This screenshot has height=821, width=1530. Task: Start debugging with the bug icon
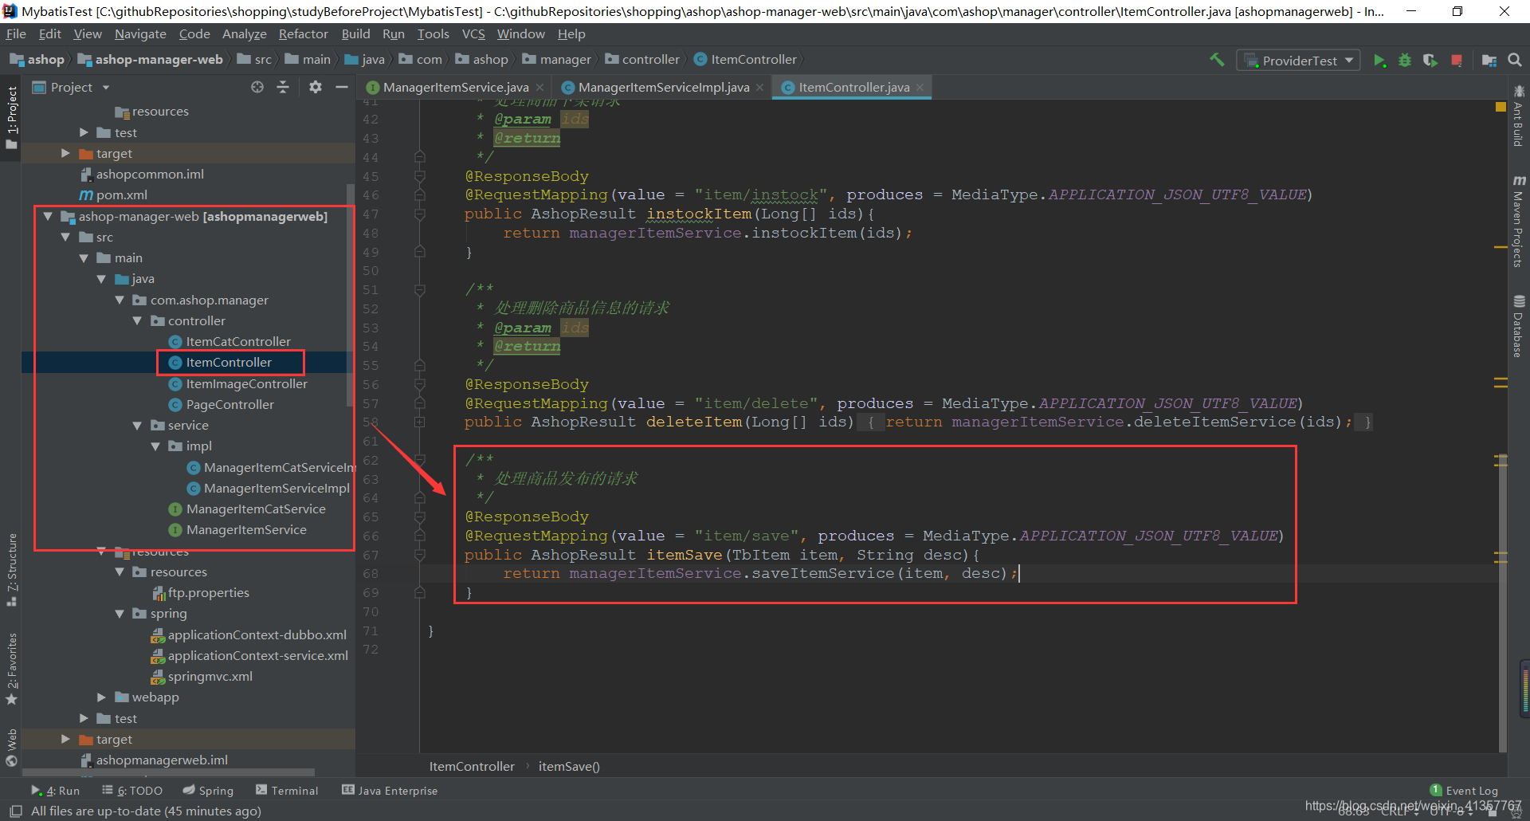(x=1405, y=61)
